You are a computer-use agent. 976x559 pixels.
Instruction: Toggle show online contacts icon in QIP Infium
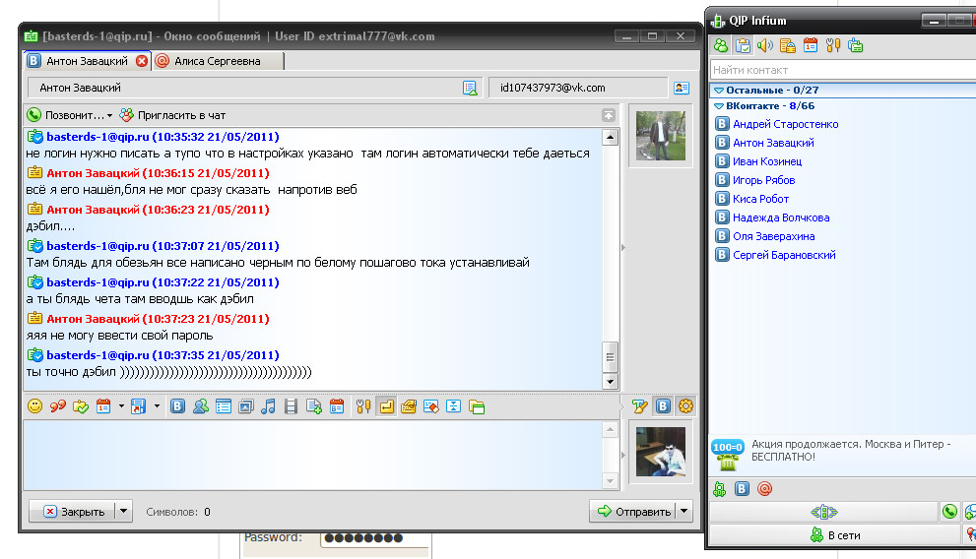click(721, 45)
